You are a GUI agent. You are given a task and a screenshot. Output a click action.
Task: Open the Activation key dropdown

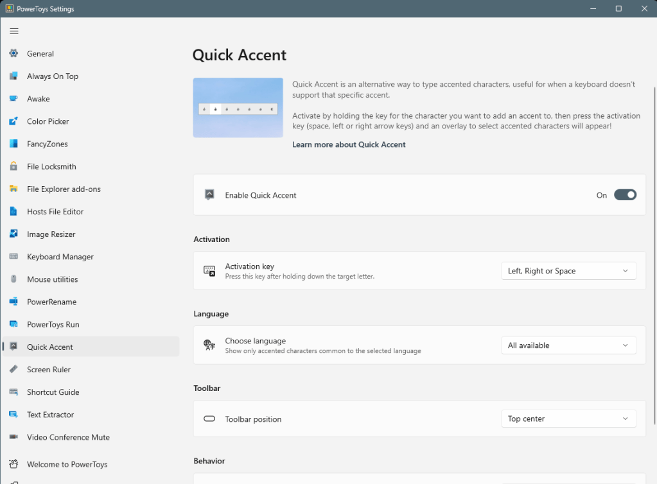pyautogui.click(x=568, y=271)
